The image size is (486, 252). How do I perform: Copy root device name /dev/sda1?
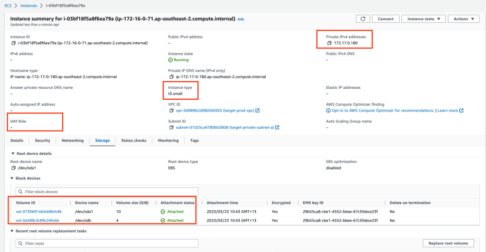point(13,168)
